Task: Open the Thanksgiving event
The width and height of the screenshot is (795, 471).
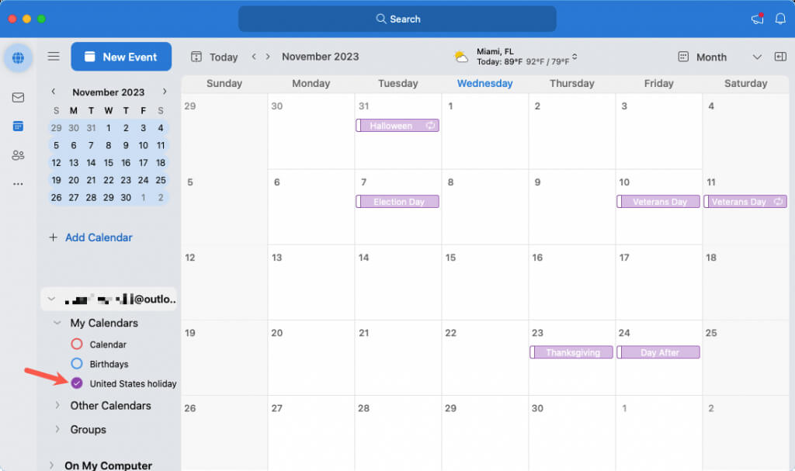Action: [x=571, y=352]
